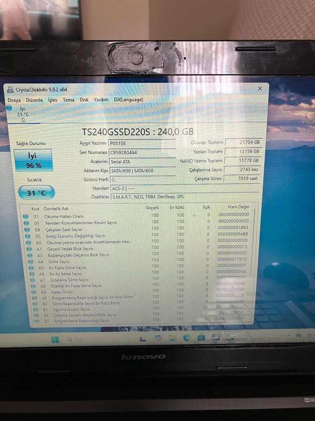The width and height of the screenshot is (315, 421).
Task: Click the Yazılan Toplamı value 13156 GB
Action: tap(243, 151)
